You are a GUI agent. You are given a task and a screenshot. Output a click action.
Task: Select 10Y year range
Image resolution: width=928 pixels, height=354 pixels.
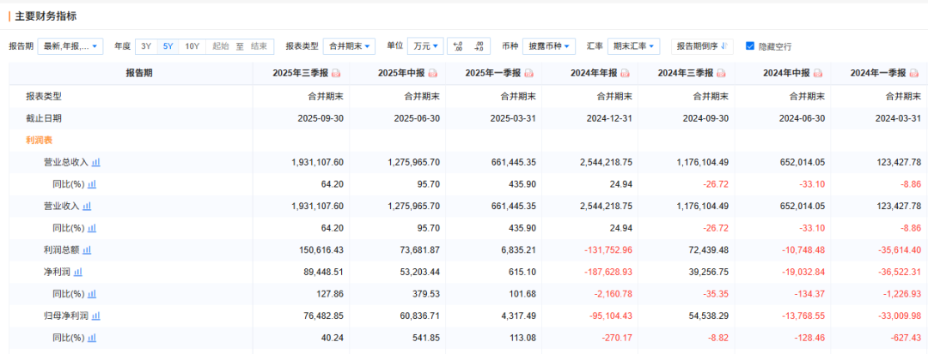(x=192, y=46)
